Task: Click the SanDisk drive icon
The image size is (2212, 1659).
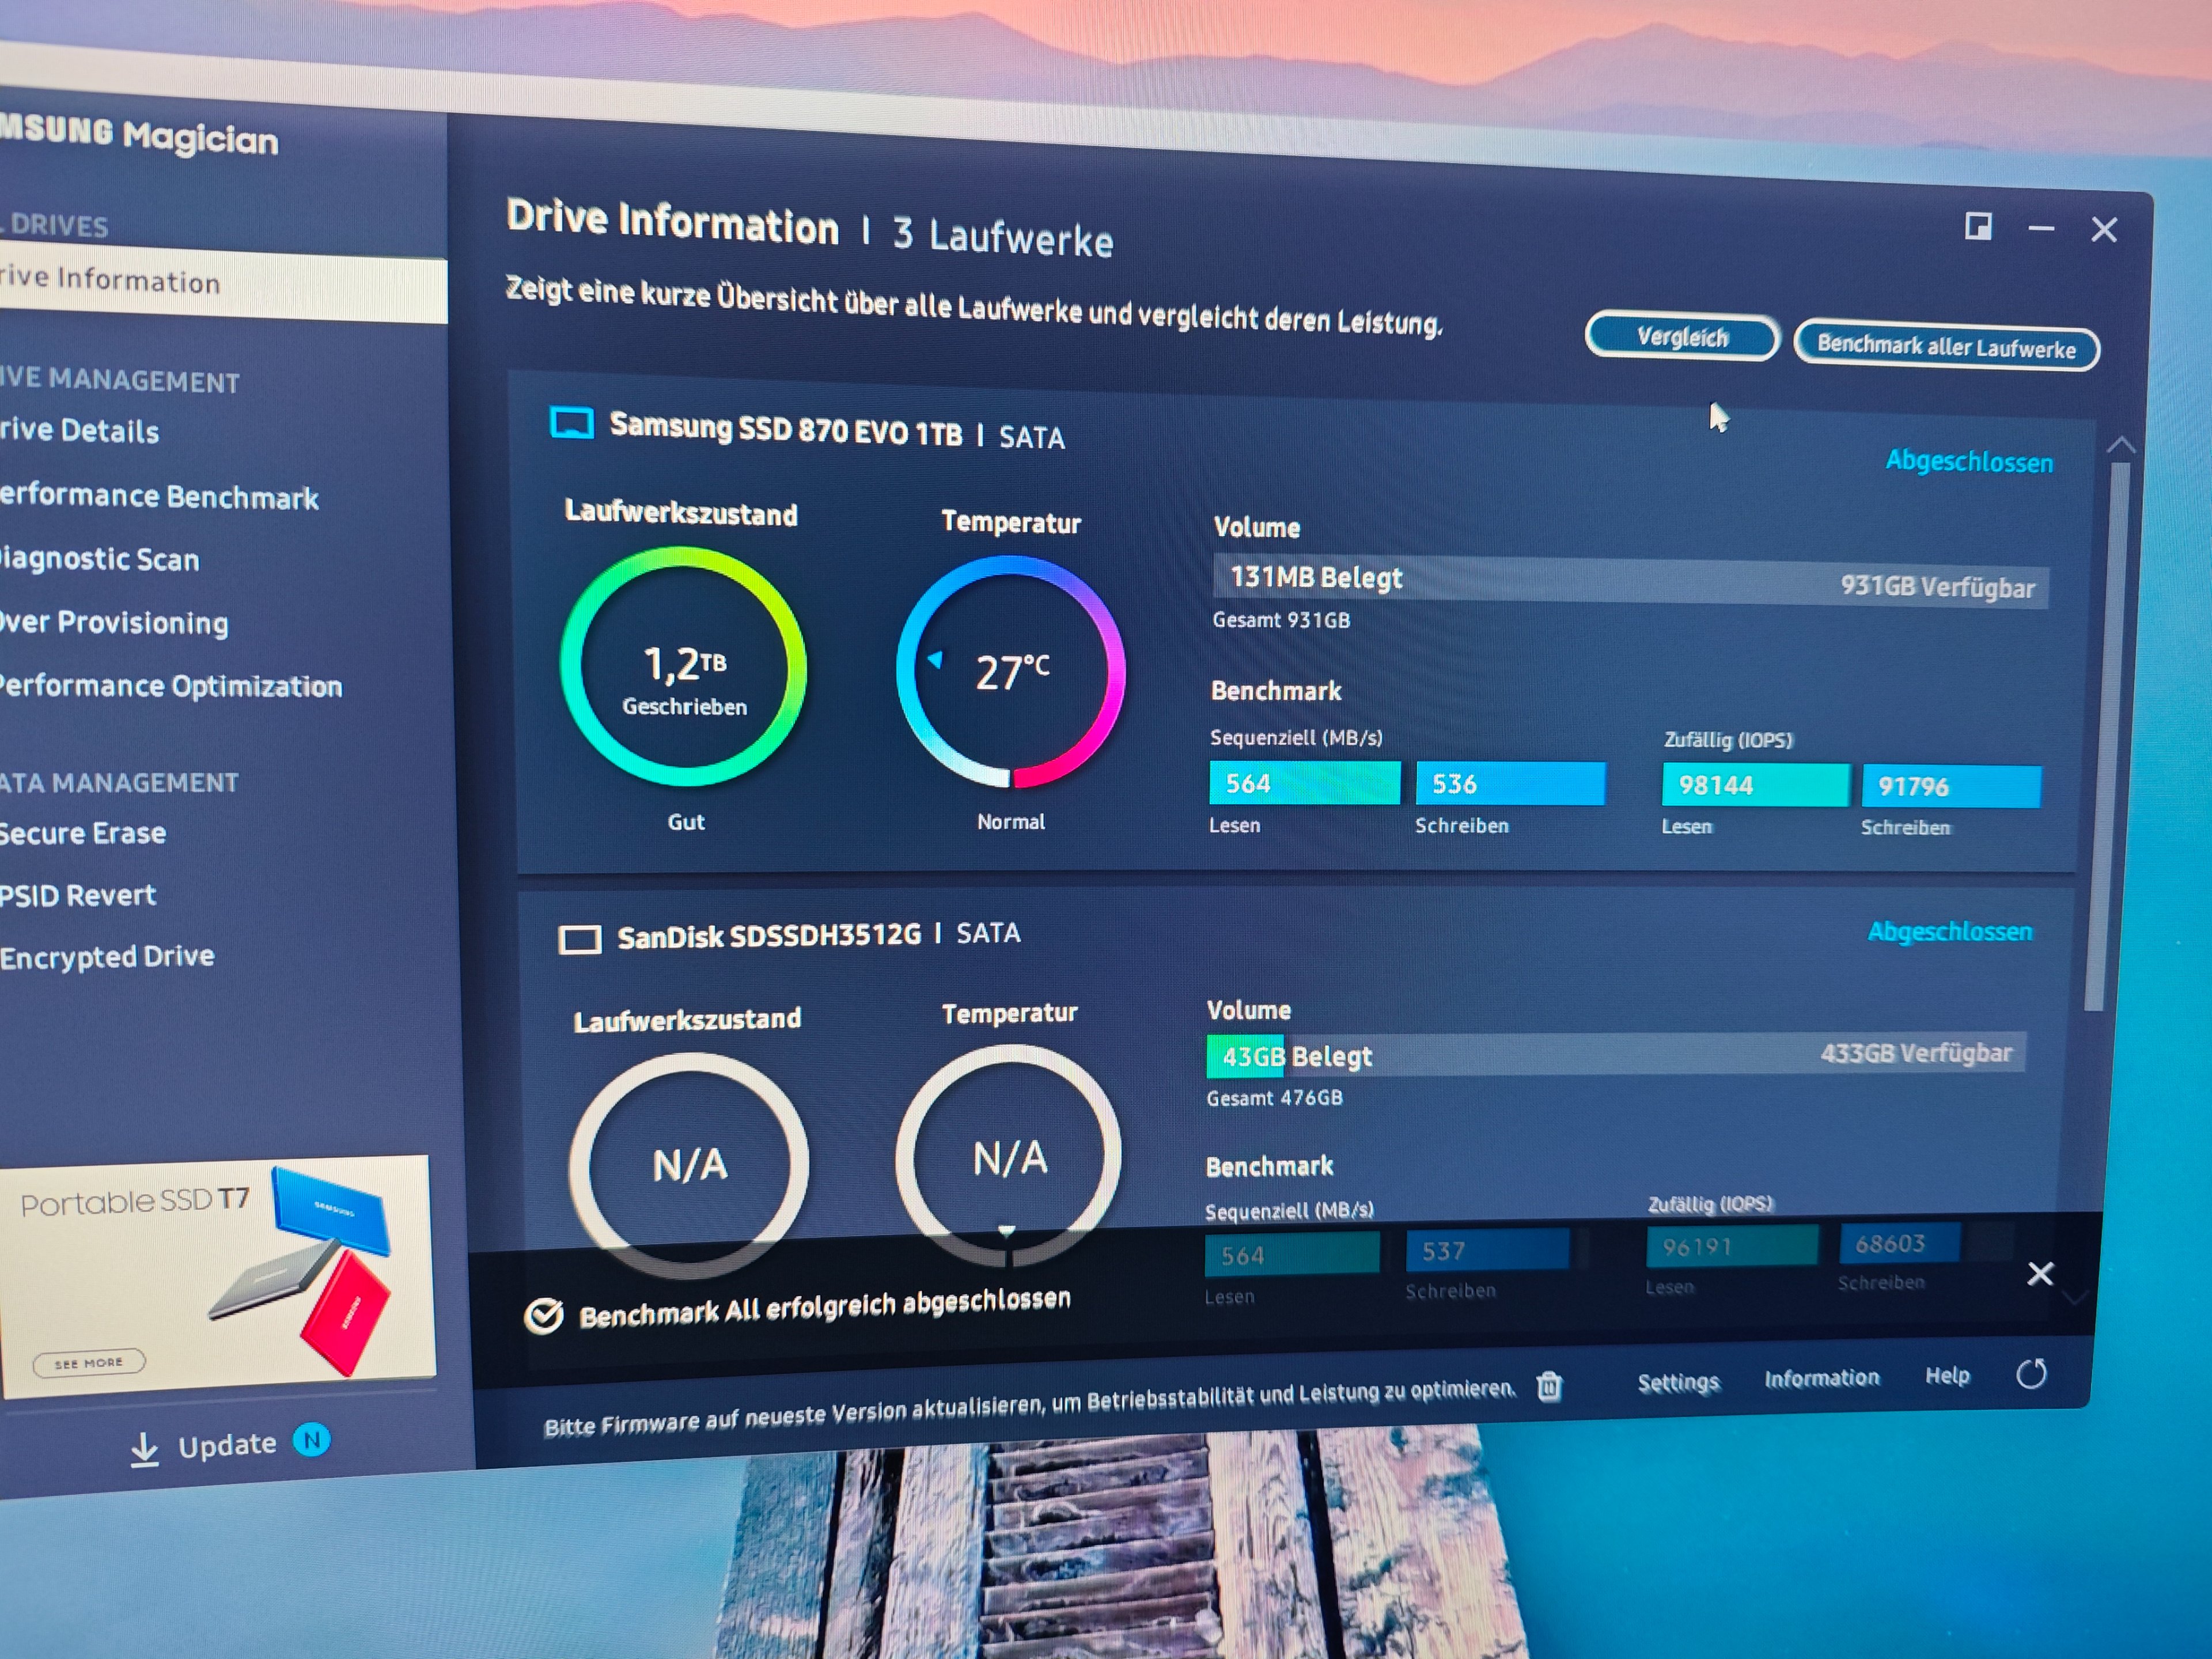Action: point(579,939)
